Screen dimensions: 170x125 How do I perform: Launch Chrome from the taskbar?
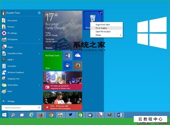pyautogui.click(x=51, y=115)
